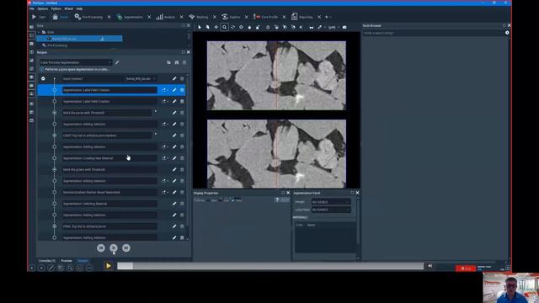
Task: Switch to the Meshing workroom tab
Action: tap(199, 17)
